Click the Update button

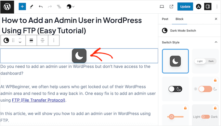[185, 6]
